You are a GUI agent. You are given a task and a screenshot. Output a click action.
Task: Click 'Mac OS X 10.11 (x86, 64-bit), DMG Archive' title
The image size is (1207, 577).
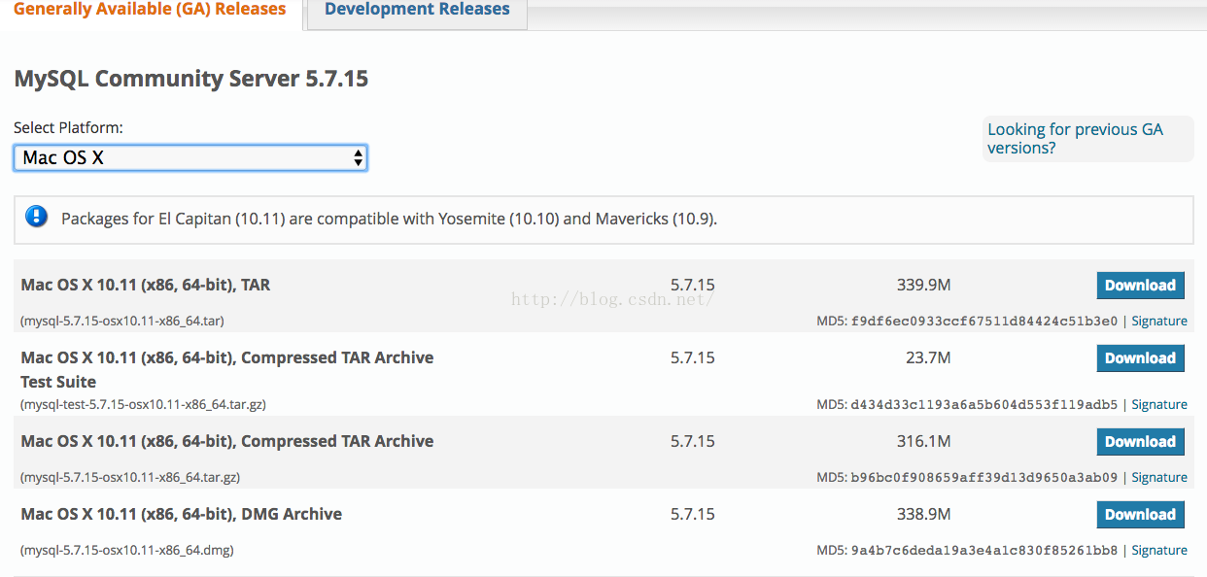tap(182, 514)
